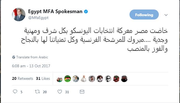Click the avatar wearing sunglasses
Viewport: 180px width, 103px height.
click(108, 79)
